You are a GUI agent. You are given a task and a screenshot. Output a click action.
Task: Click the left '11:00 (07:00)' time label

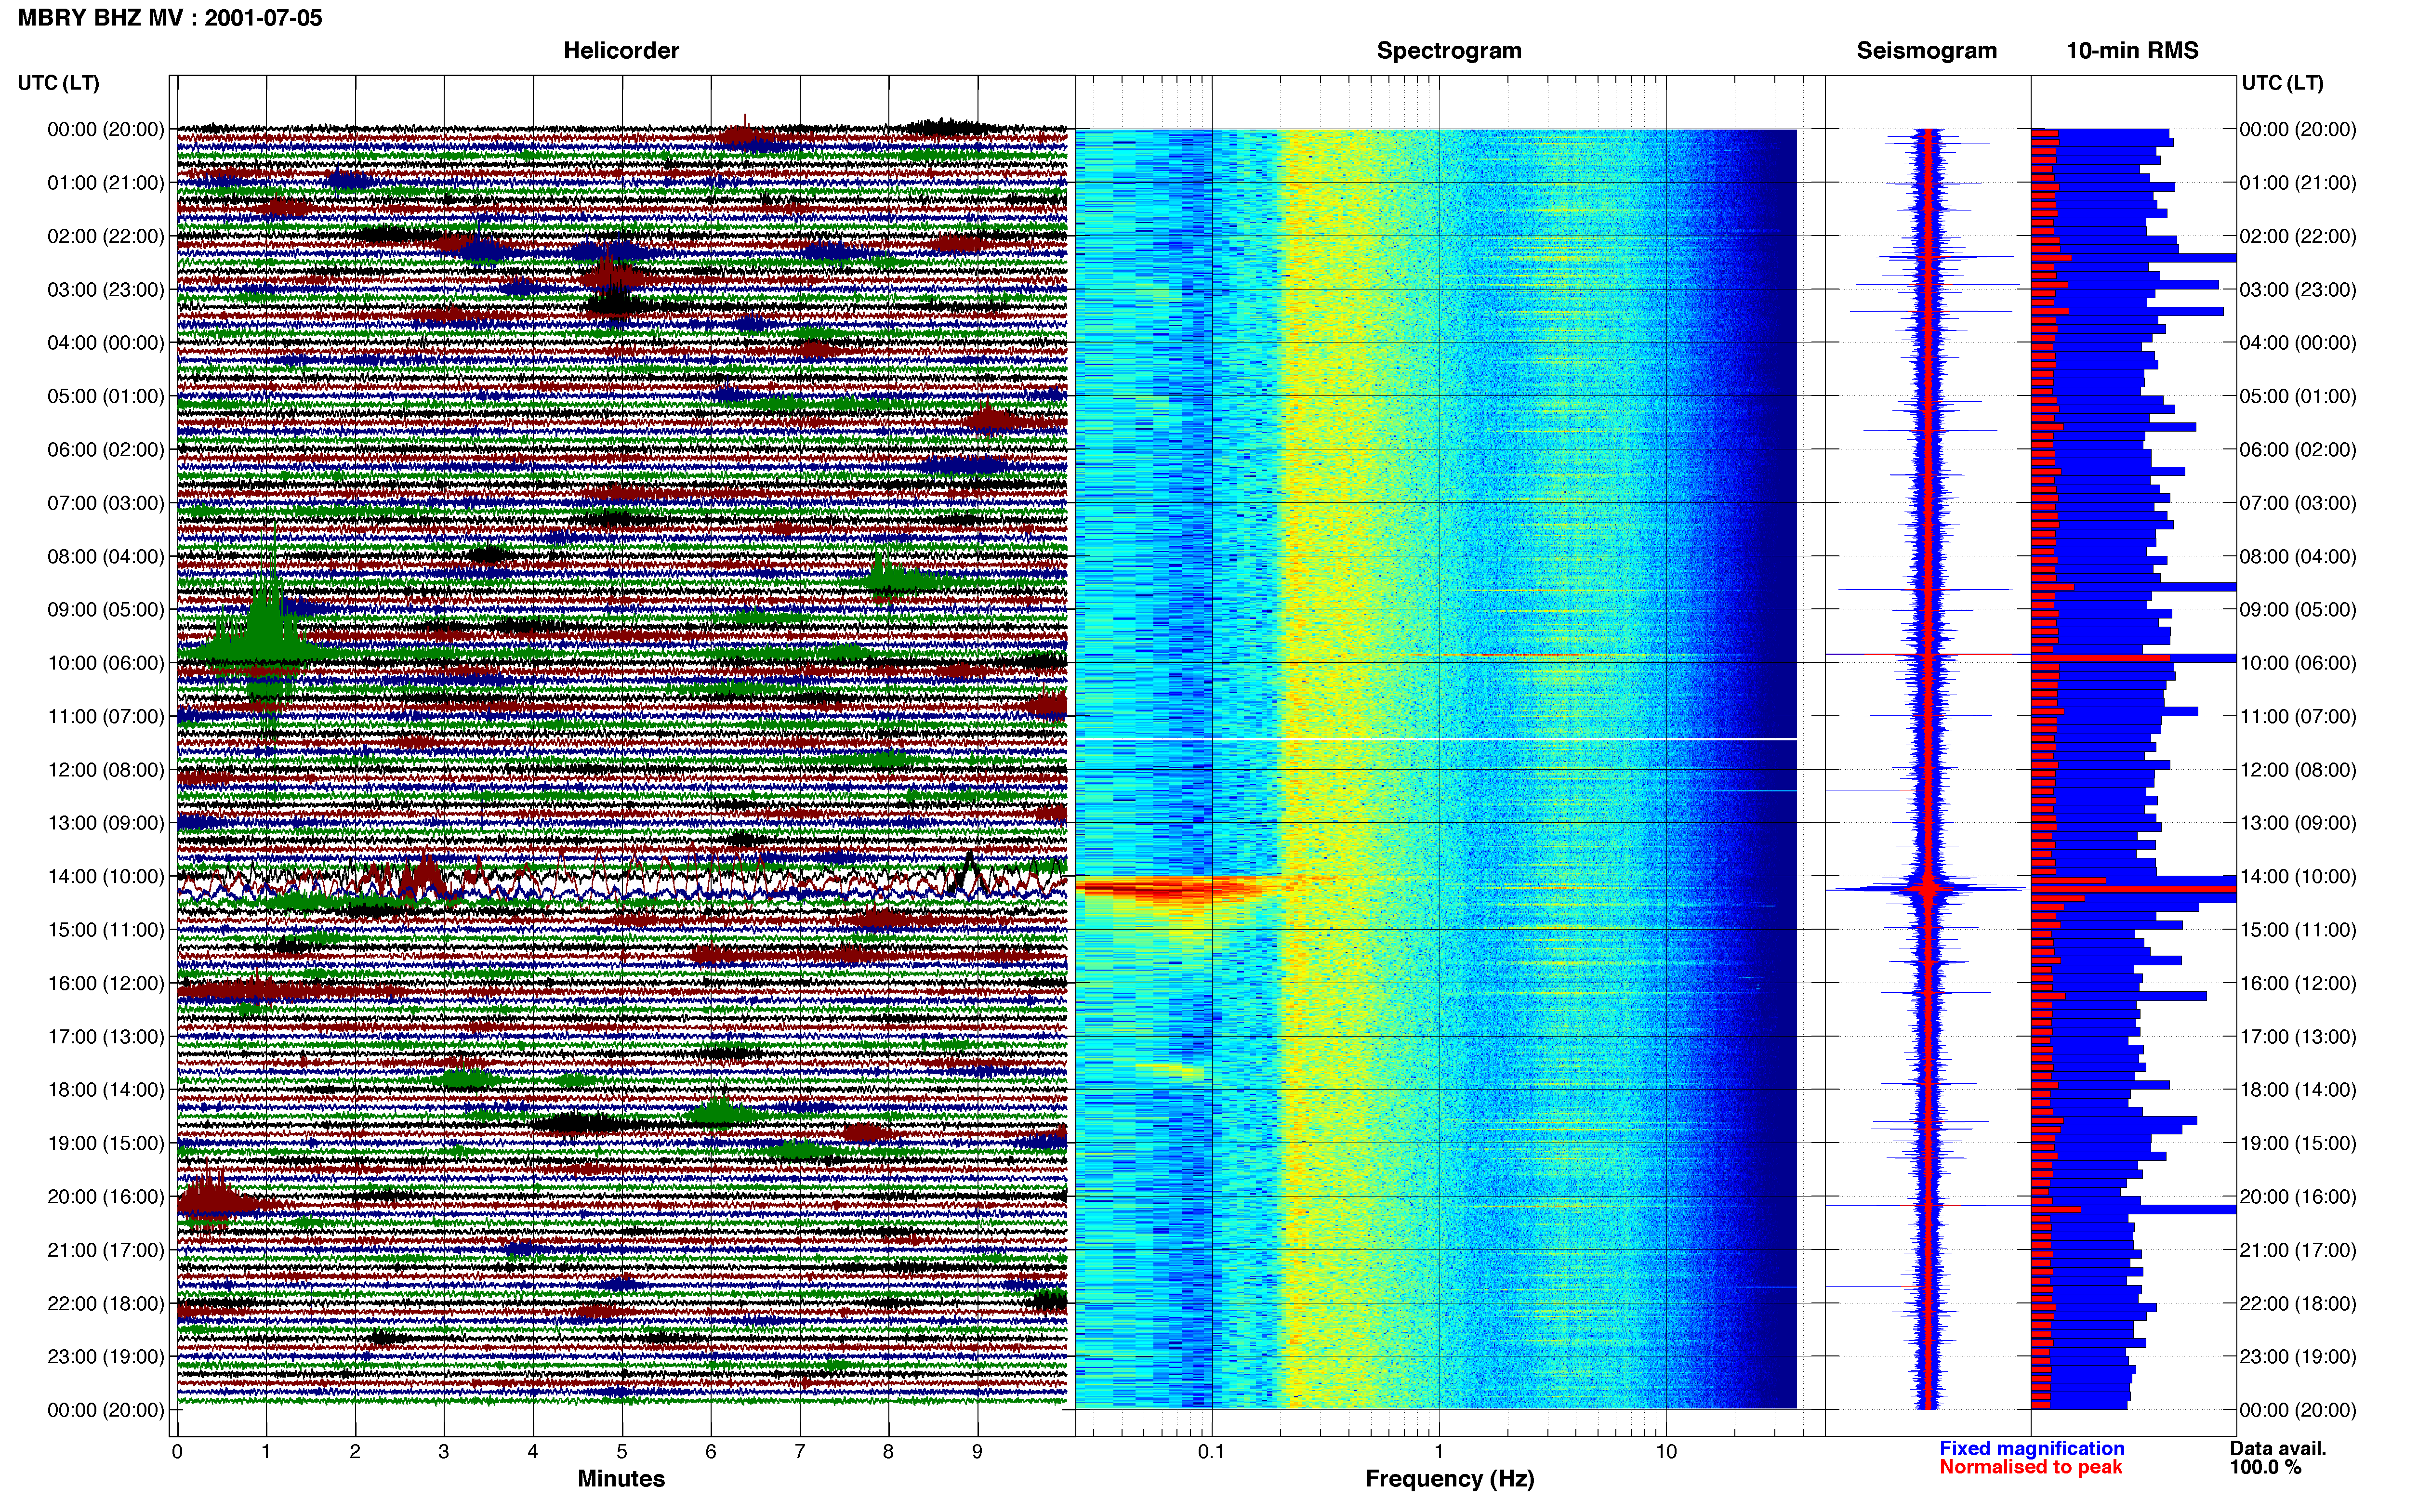coord(106,716)
